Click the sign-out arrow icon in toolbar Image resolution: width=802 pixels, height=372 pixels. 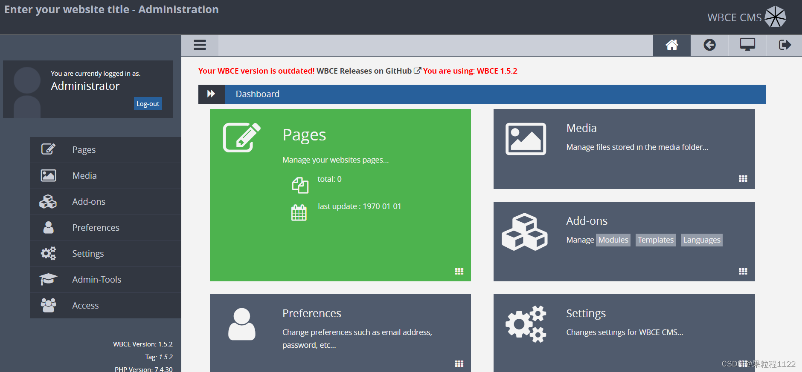pos(785,45)
